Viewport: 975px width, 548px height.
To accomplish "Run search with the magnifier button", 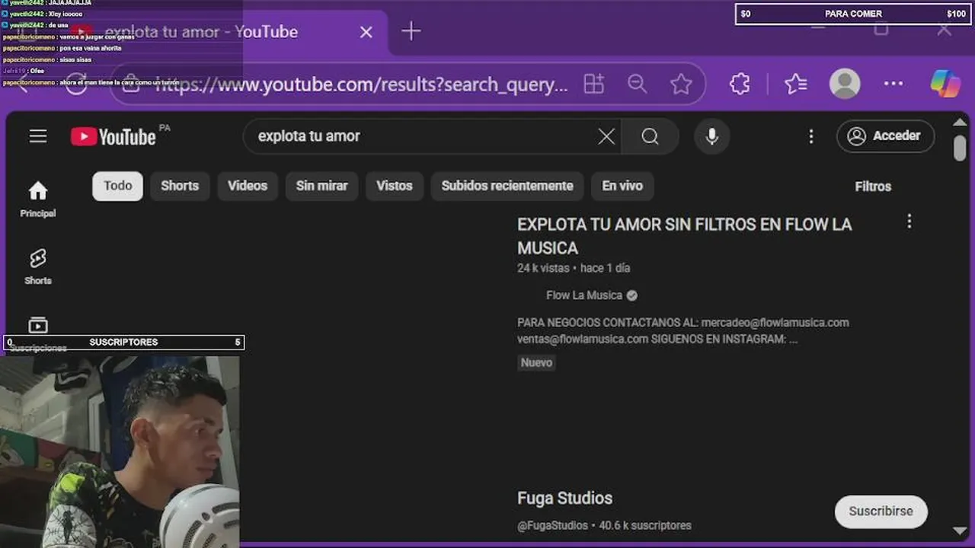I will coord(650,136).
